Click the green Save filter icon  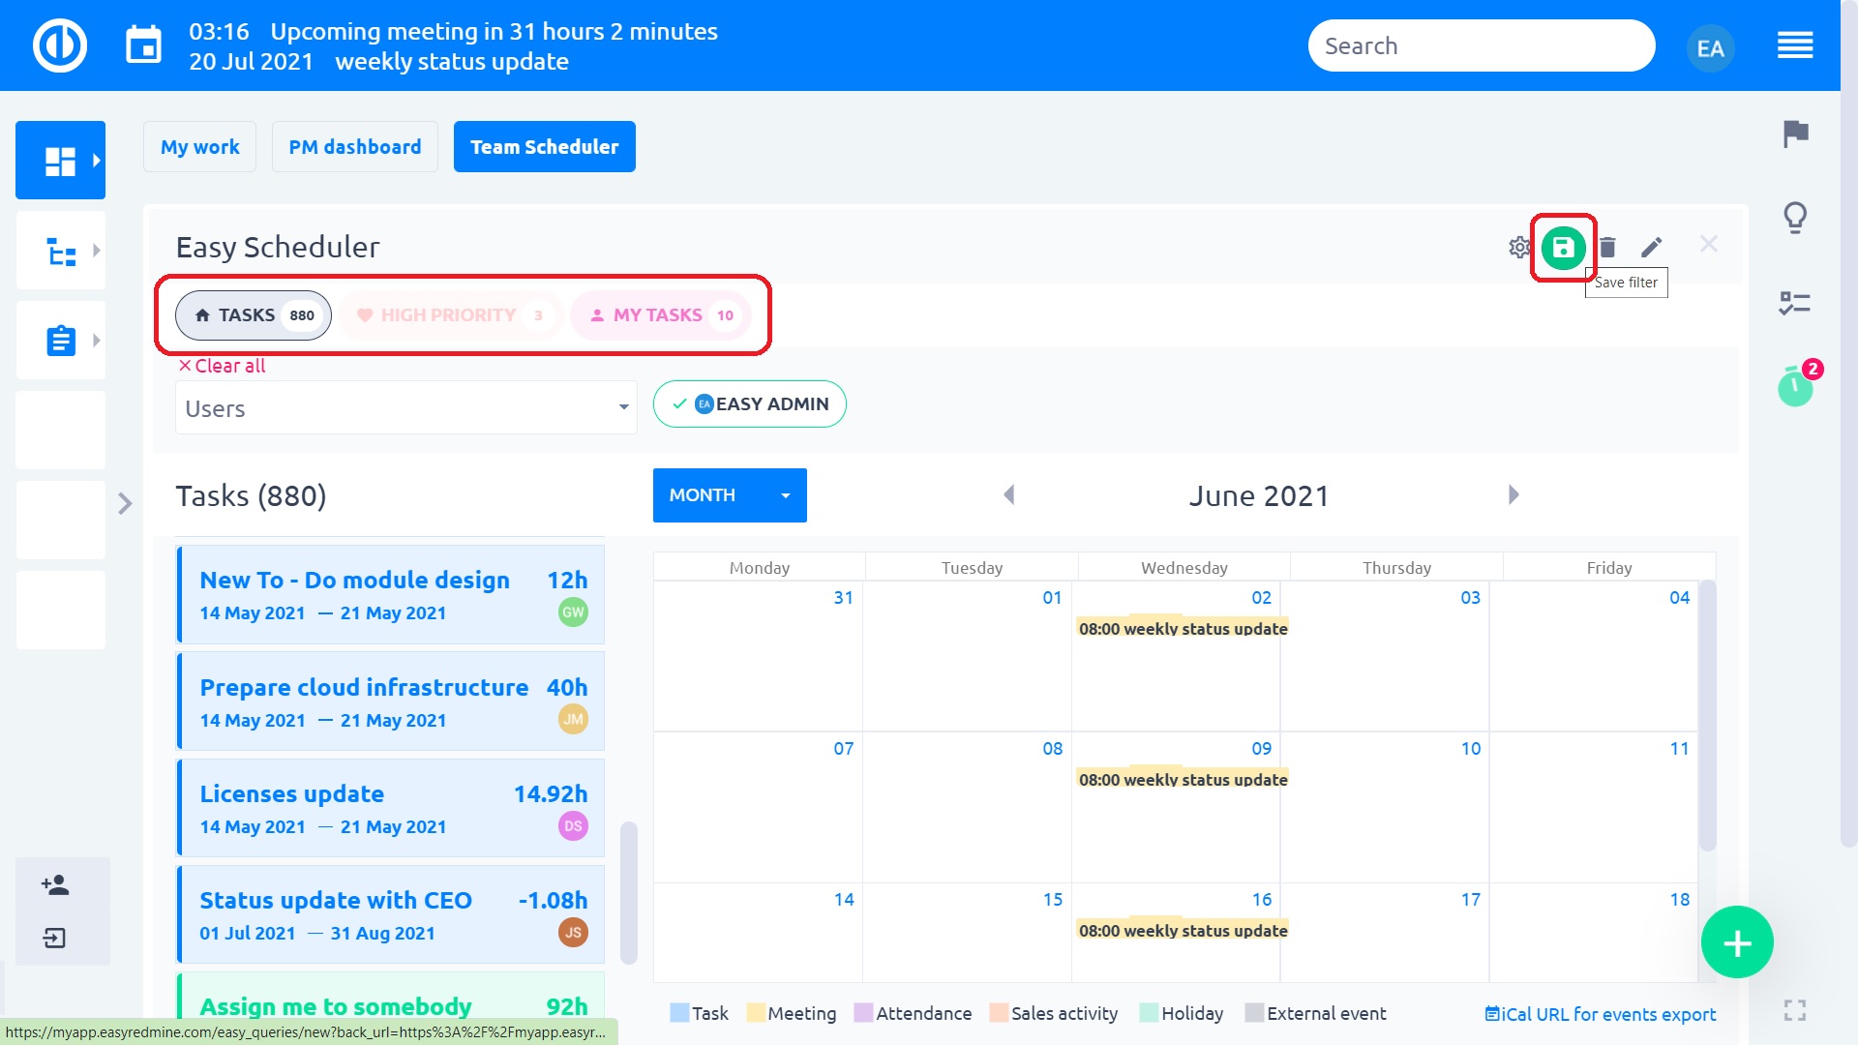1562,248
